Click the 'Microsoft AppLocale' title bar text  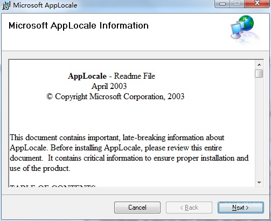tap(45, 5)
